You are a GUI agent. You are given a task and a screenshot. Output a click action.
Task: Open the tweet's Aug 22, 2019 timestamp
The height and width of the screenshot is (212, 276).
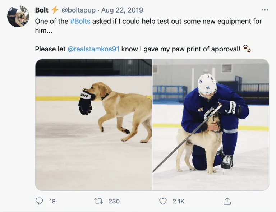click(122, 10)
